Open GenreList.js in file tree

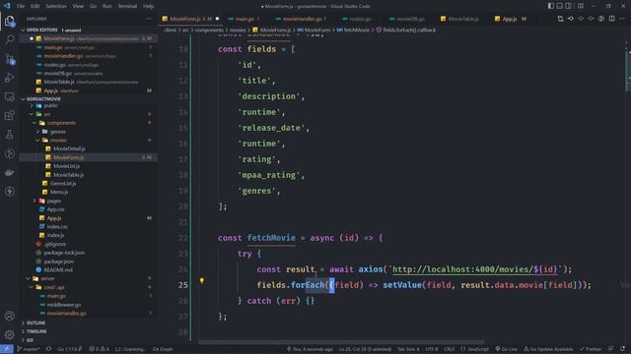[63, 184]
